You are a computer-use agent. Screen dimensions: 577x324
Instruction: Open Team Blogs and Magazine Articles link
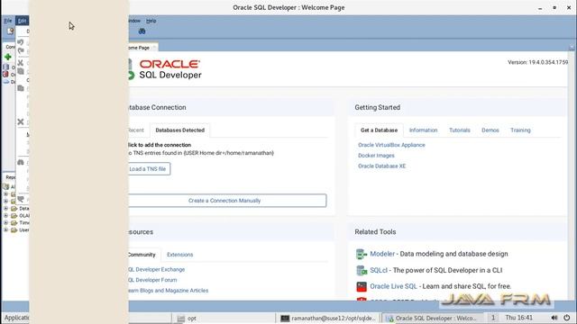click(x=169, y=291)
